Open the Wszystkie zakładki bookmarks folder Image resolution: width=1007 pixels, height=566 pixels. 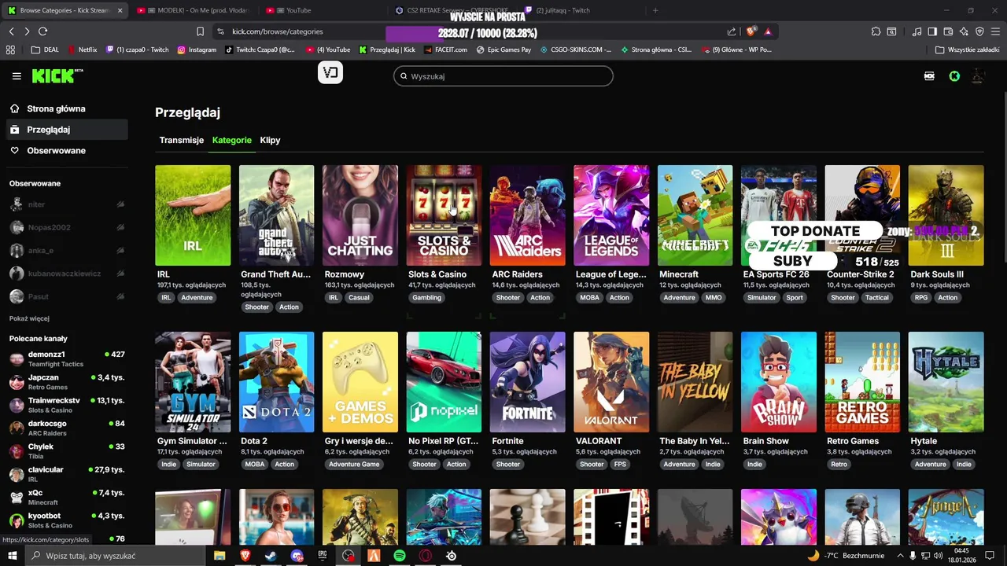pos(968,50)
